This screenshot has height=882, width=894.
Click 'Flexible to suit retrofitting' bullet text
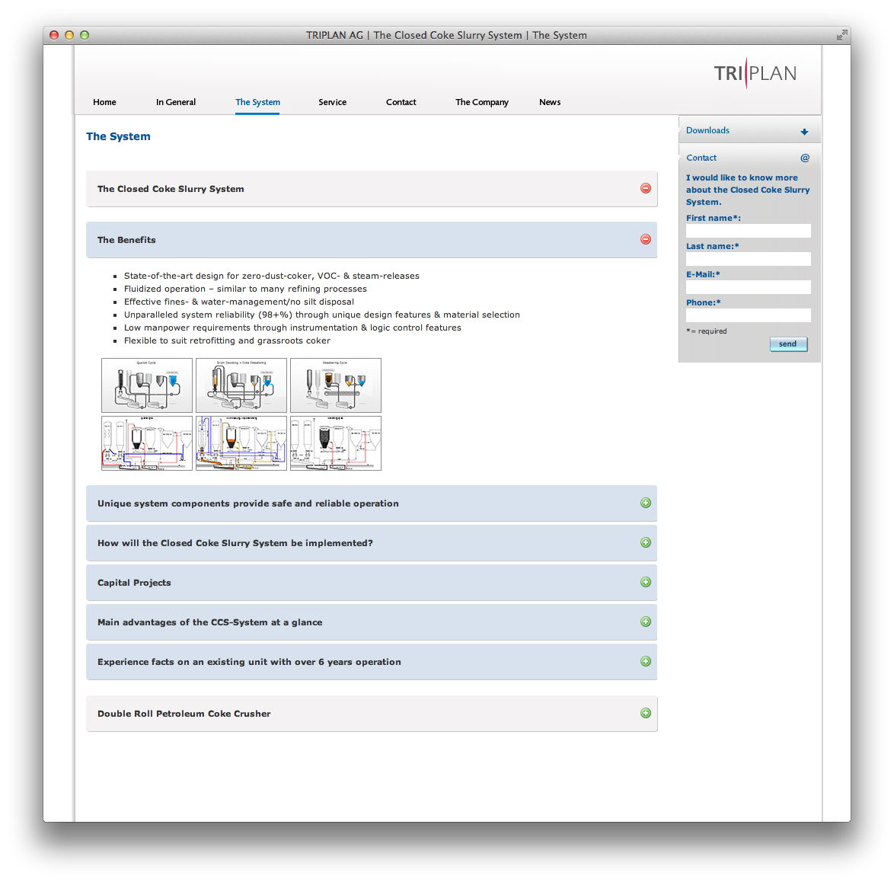pos(227,341)
